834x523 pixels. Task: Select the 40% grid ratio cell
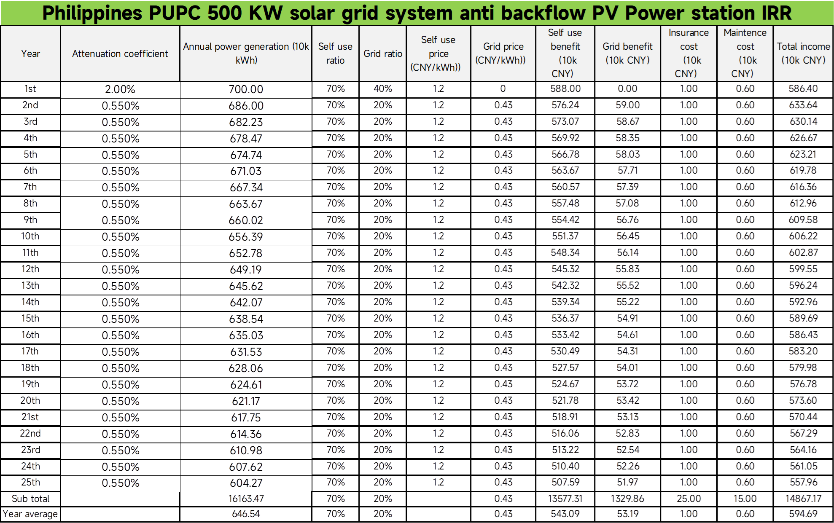tap(383, 89)
